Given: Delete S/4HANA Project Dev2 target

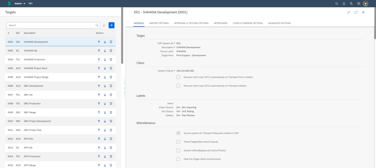Looking at the screenshot, I should (x=111, y=68).
